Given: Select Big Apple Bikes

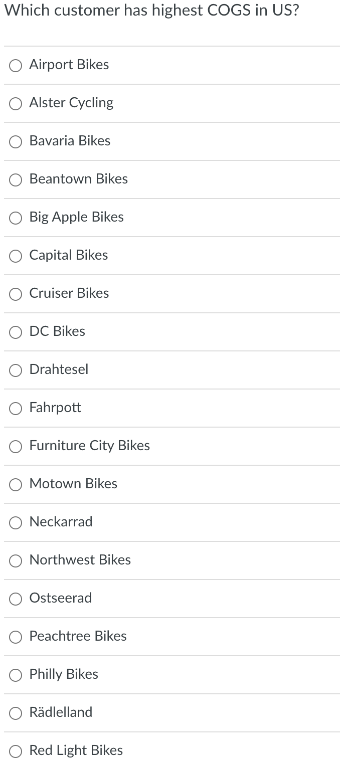Looking at the screenshot, I should pyautogui.click(x=15, y=218).
